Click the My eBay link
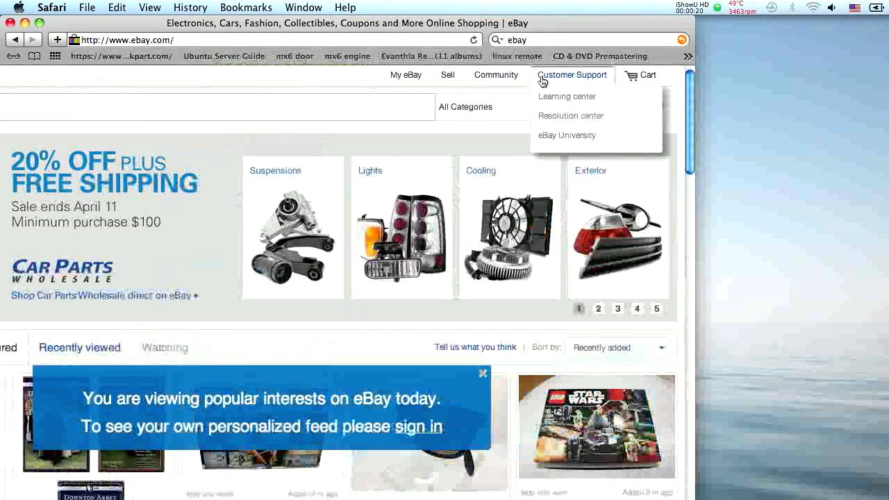Screen dimensions: 889x500 pos(406,75)
